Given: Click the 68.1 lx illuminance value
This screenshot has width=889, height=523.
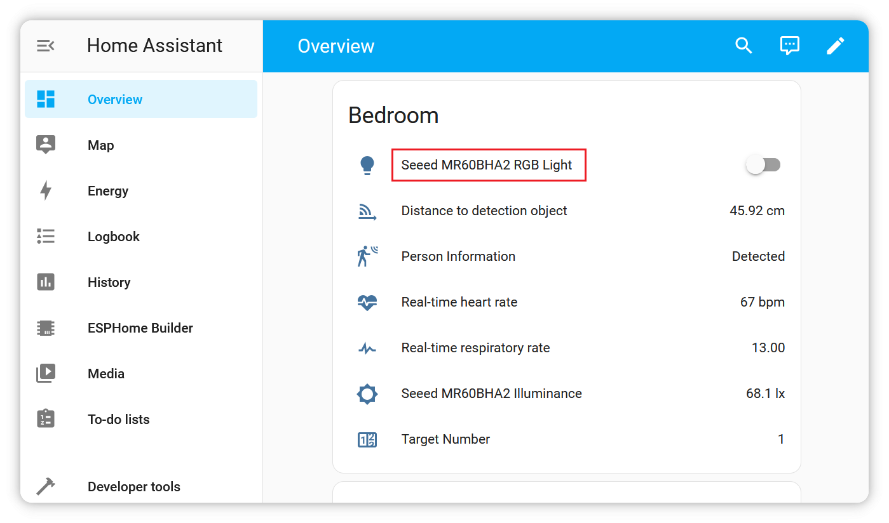Looking at the screenshot, I should 765,394.
